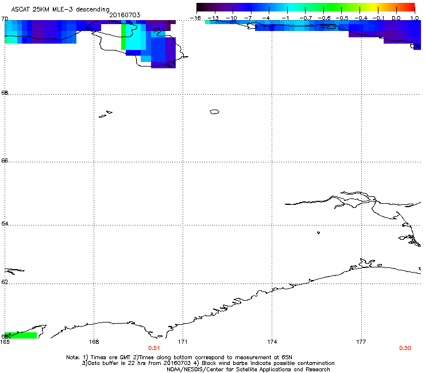Click the '-0.6' color scale label
The height and width of the screenshot is (373, 425).
click(x=324, y=18)
